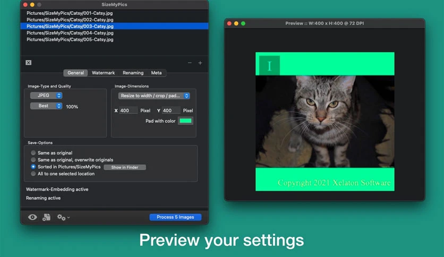Open the gears settings menu
Image resolution: width=444 pixels, height=257 pixels.
[x=63, y=217]
